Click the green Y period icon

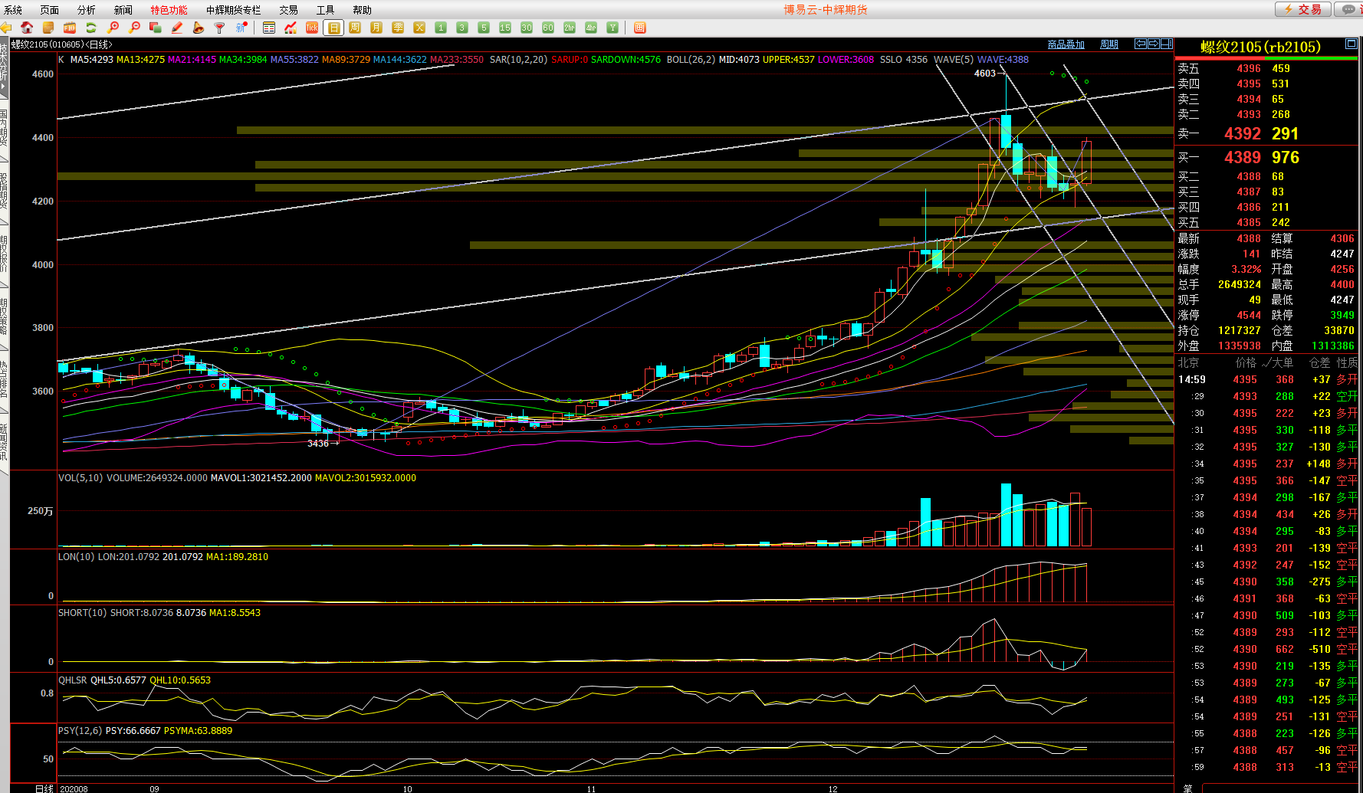tap(613, 28)
